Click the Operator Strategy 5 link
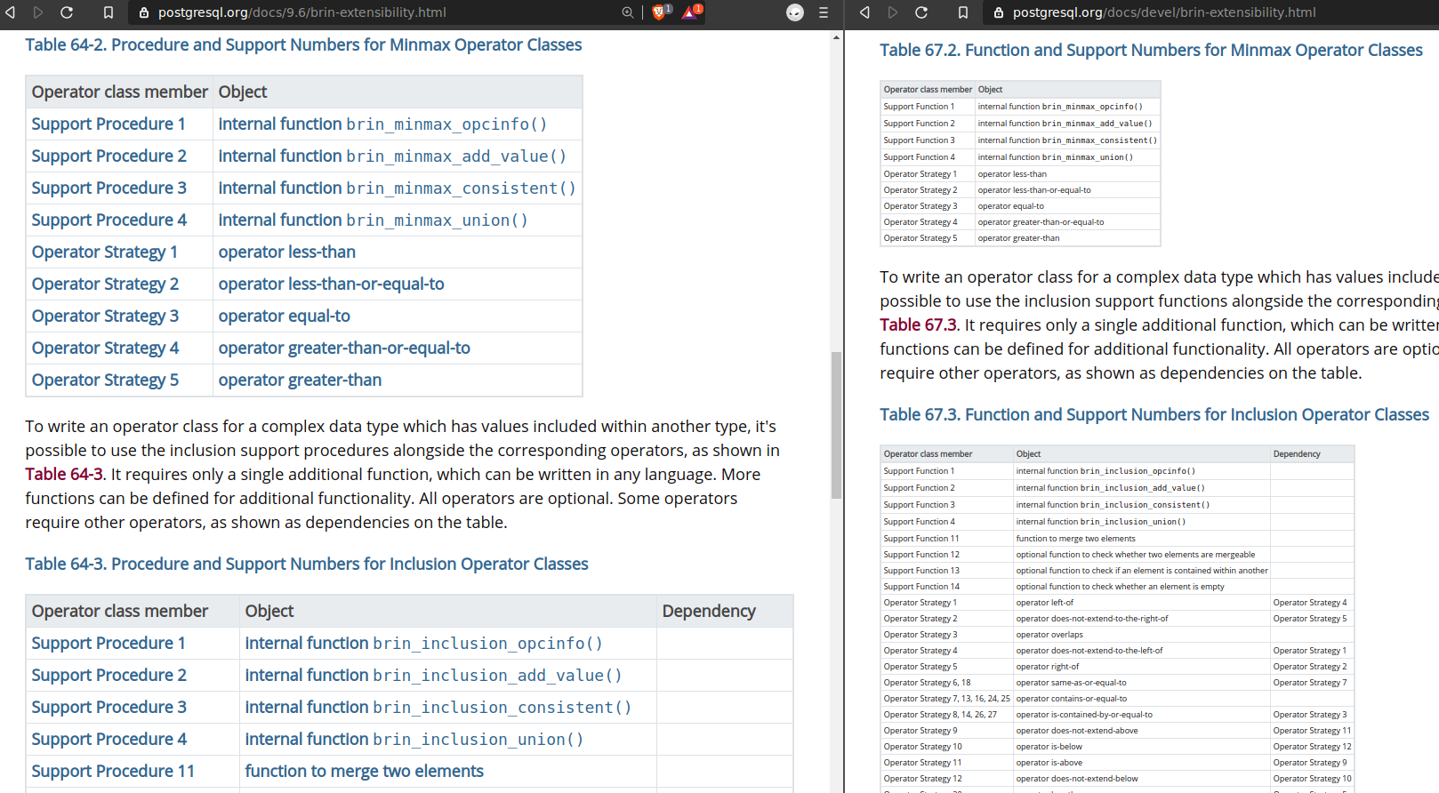Screen dimensions: 1439x793 (x=105, y=380)
